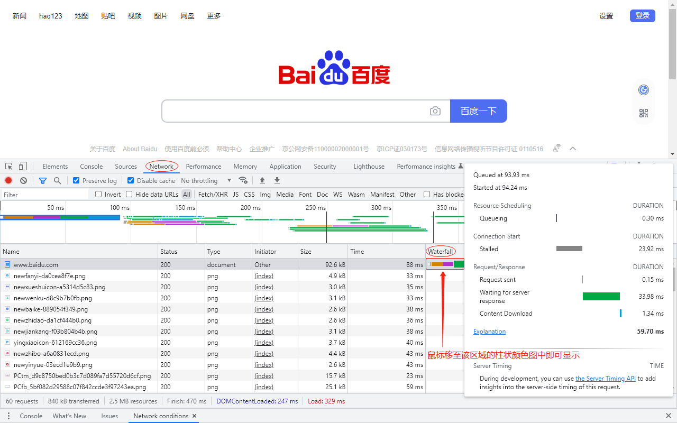Toggle the device toolbar icon
Image resolution: width=677 pixels, height=423 pixels.
coord(23,166)
